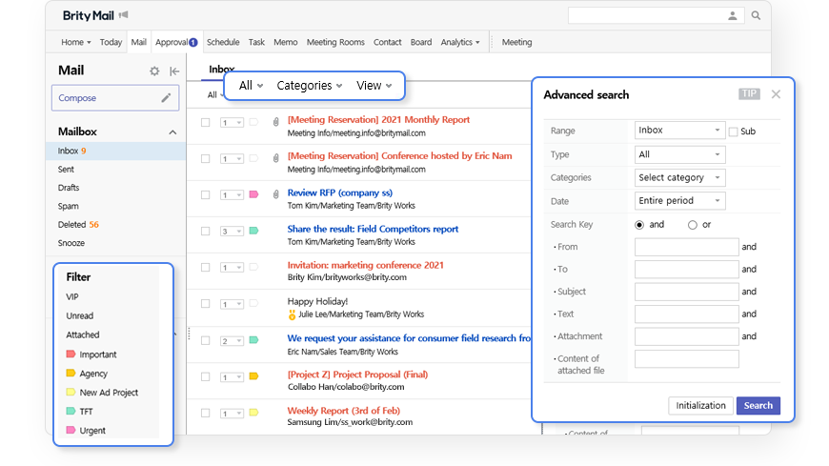Collapse the Mailbox section chevron

click(x=172, y=132)
